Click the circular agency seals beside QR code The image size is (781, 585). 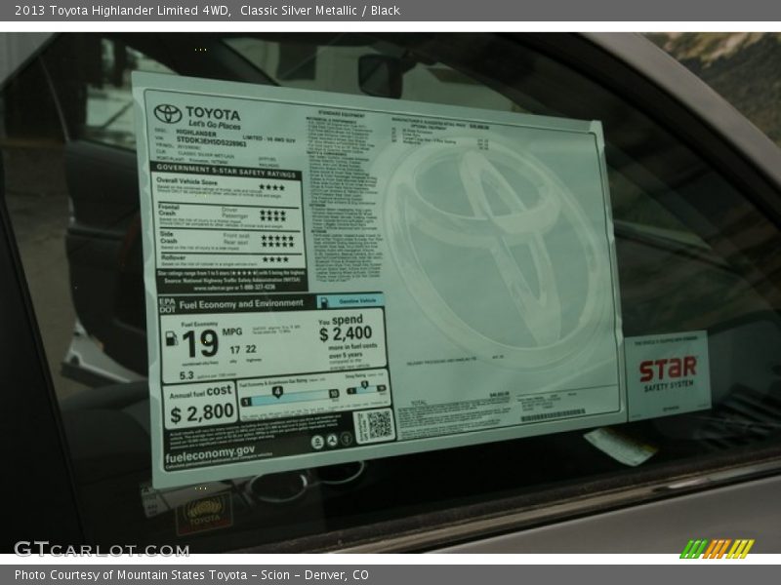coord(327,441)
